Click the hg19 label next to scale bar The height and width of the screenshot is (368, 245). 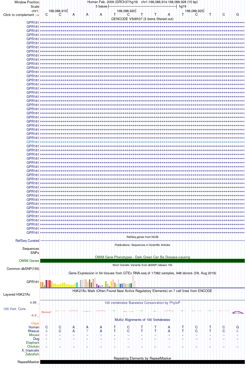tap(183, 6)
